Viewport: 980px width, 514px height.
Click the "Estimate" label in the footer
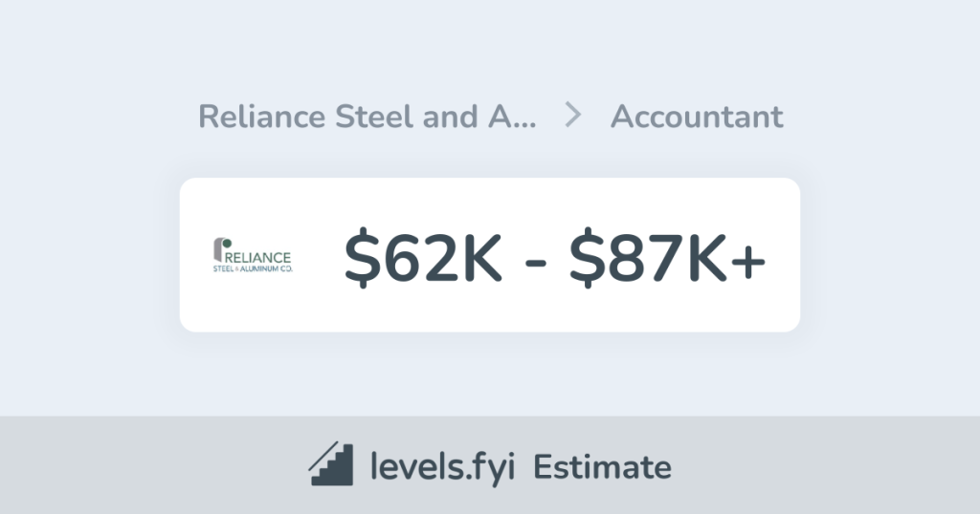click(x=602, y=467)
